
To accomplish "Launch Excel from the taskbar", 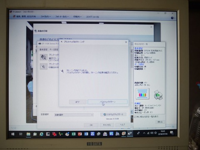I will (73, 134).
